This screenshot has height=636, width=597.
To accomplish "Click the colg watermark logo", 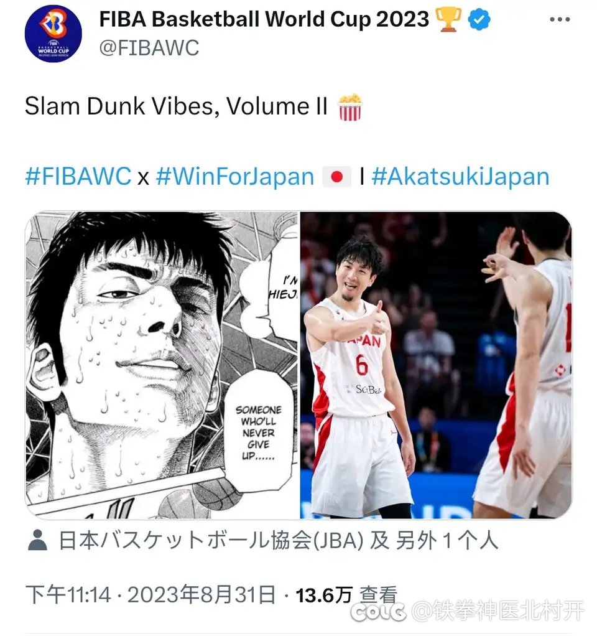I will 378,612.
